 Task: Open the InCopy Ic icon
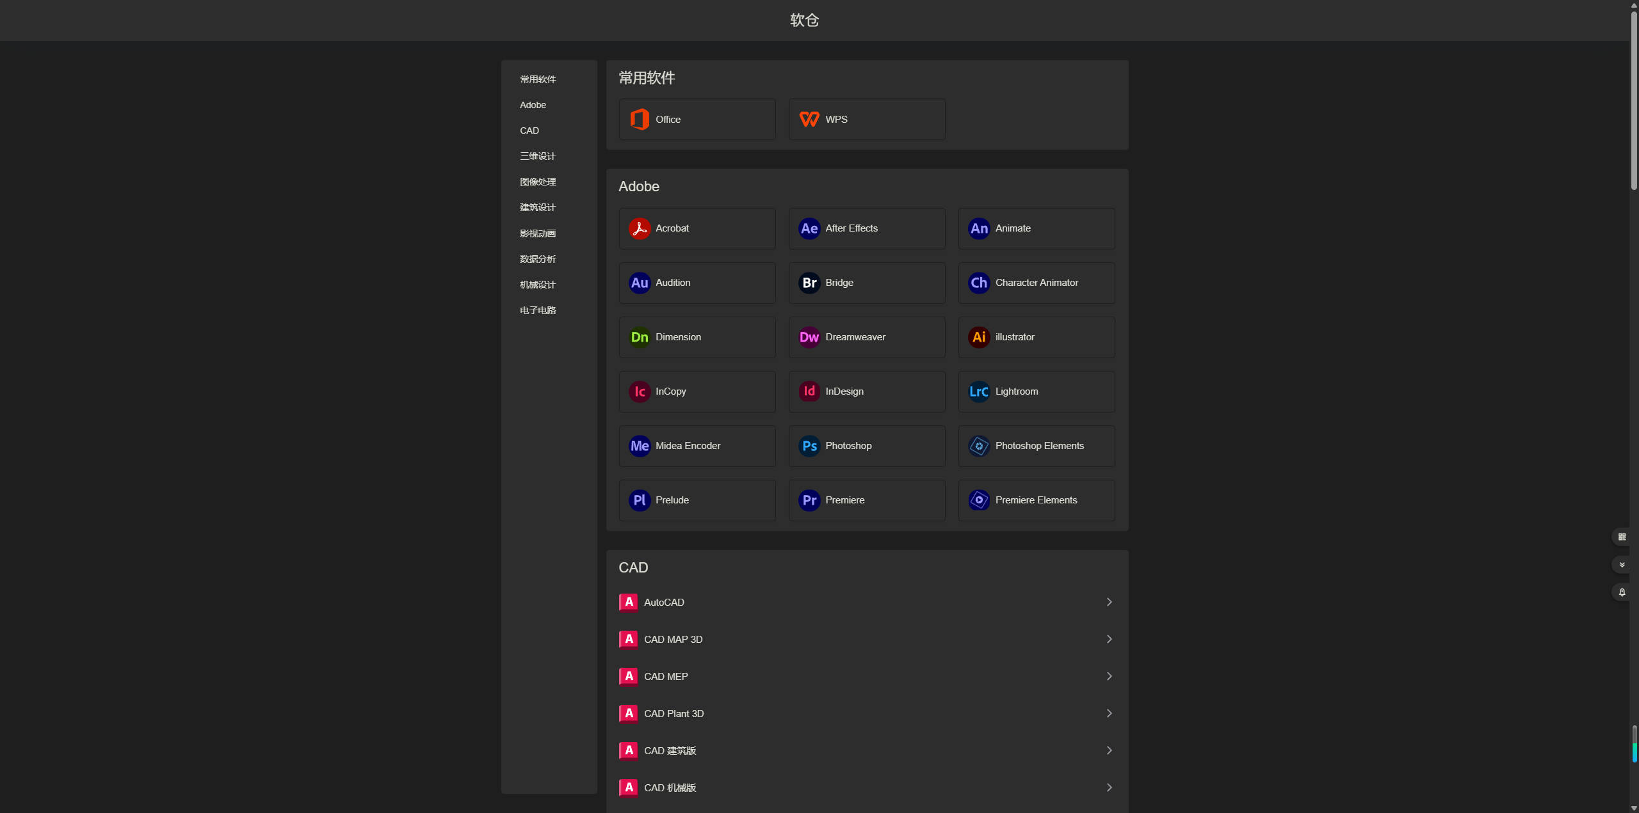pos(639,391)
